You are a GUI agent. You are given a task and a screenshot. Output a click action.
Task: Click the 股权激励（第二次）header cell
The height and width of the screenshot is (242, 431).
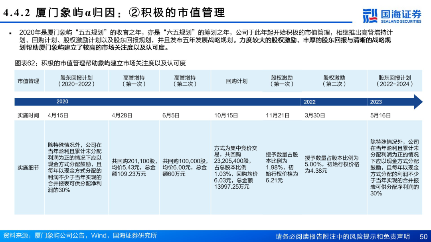pyautogui.click(x=334, y=81)
